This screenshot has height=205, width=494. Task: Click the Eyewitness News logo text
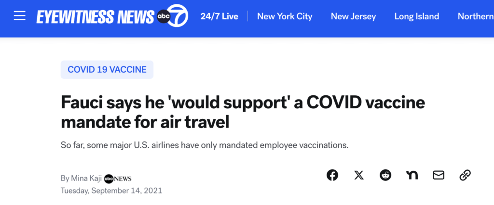tap(95, 17)
